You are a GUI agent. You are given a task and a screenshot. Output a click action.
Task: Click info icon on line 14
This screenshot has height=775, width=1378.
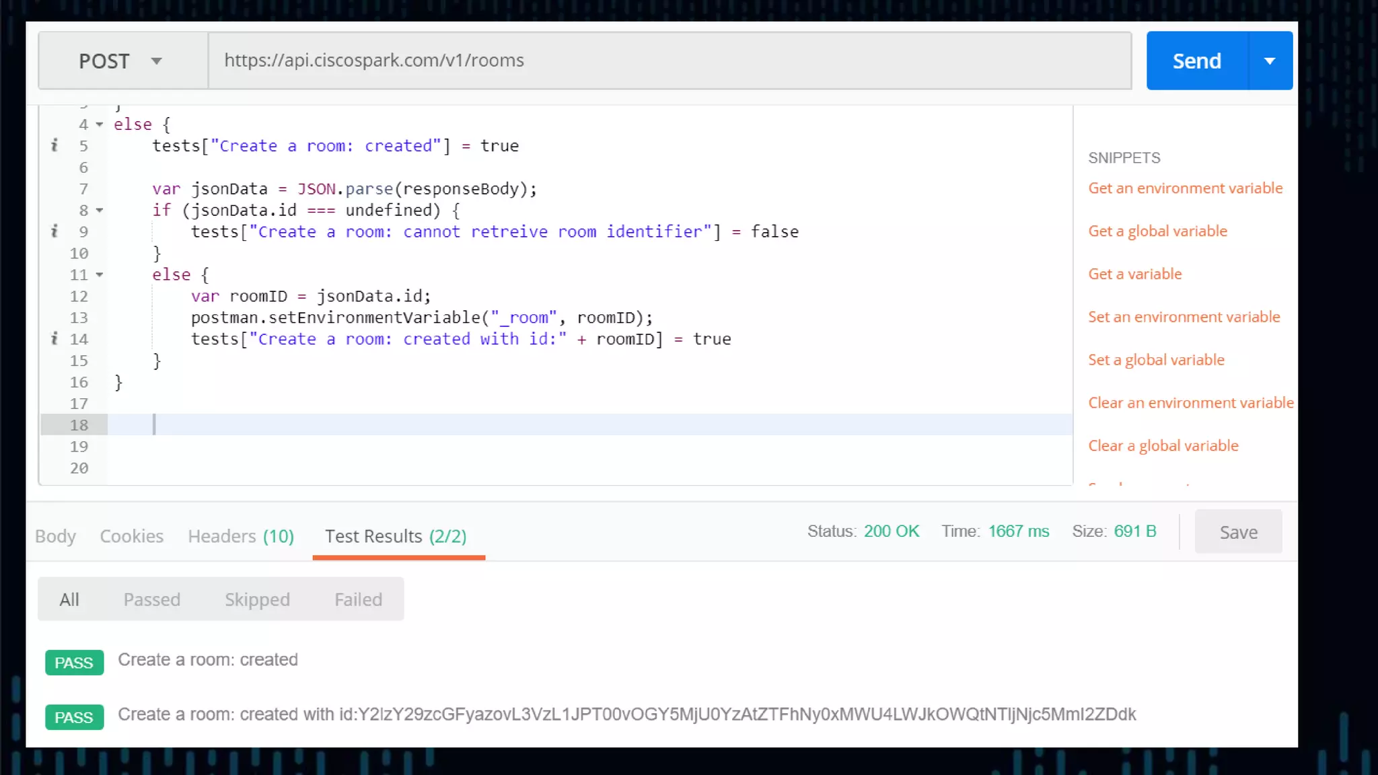pos(55,338)
